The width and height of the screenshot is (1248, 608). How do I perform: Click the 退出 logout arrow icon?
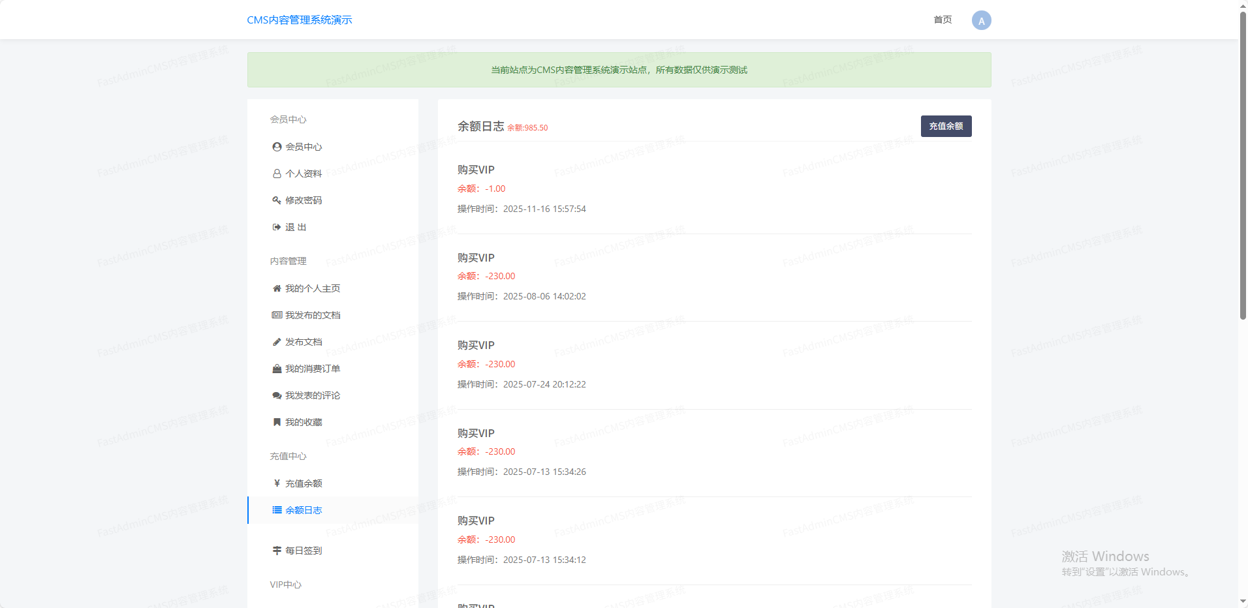[277, 227]
